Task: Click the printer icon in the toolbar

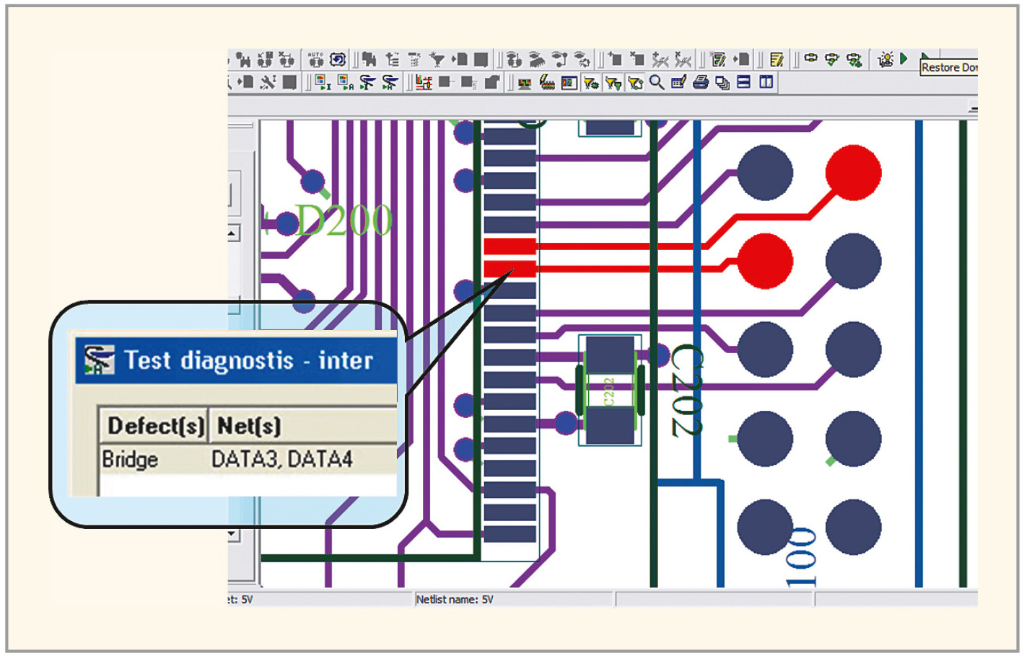Action: (700, 82)
